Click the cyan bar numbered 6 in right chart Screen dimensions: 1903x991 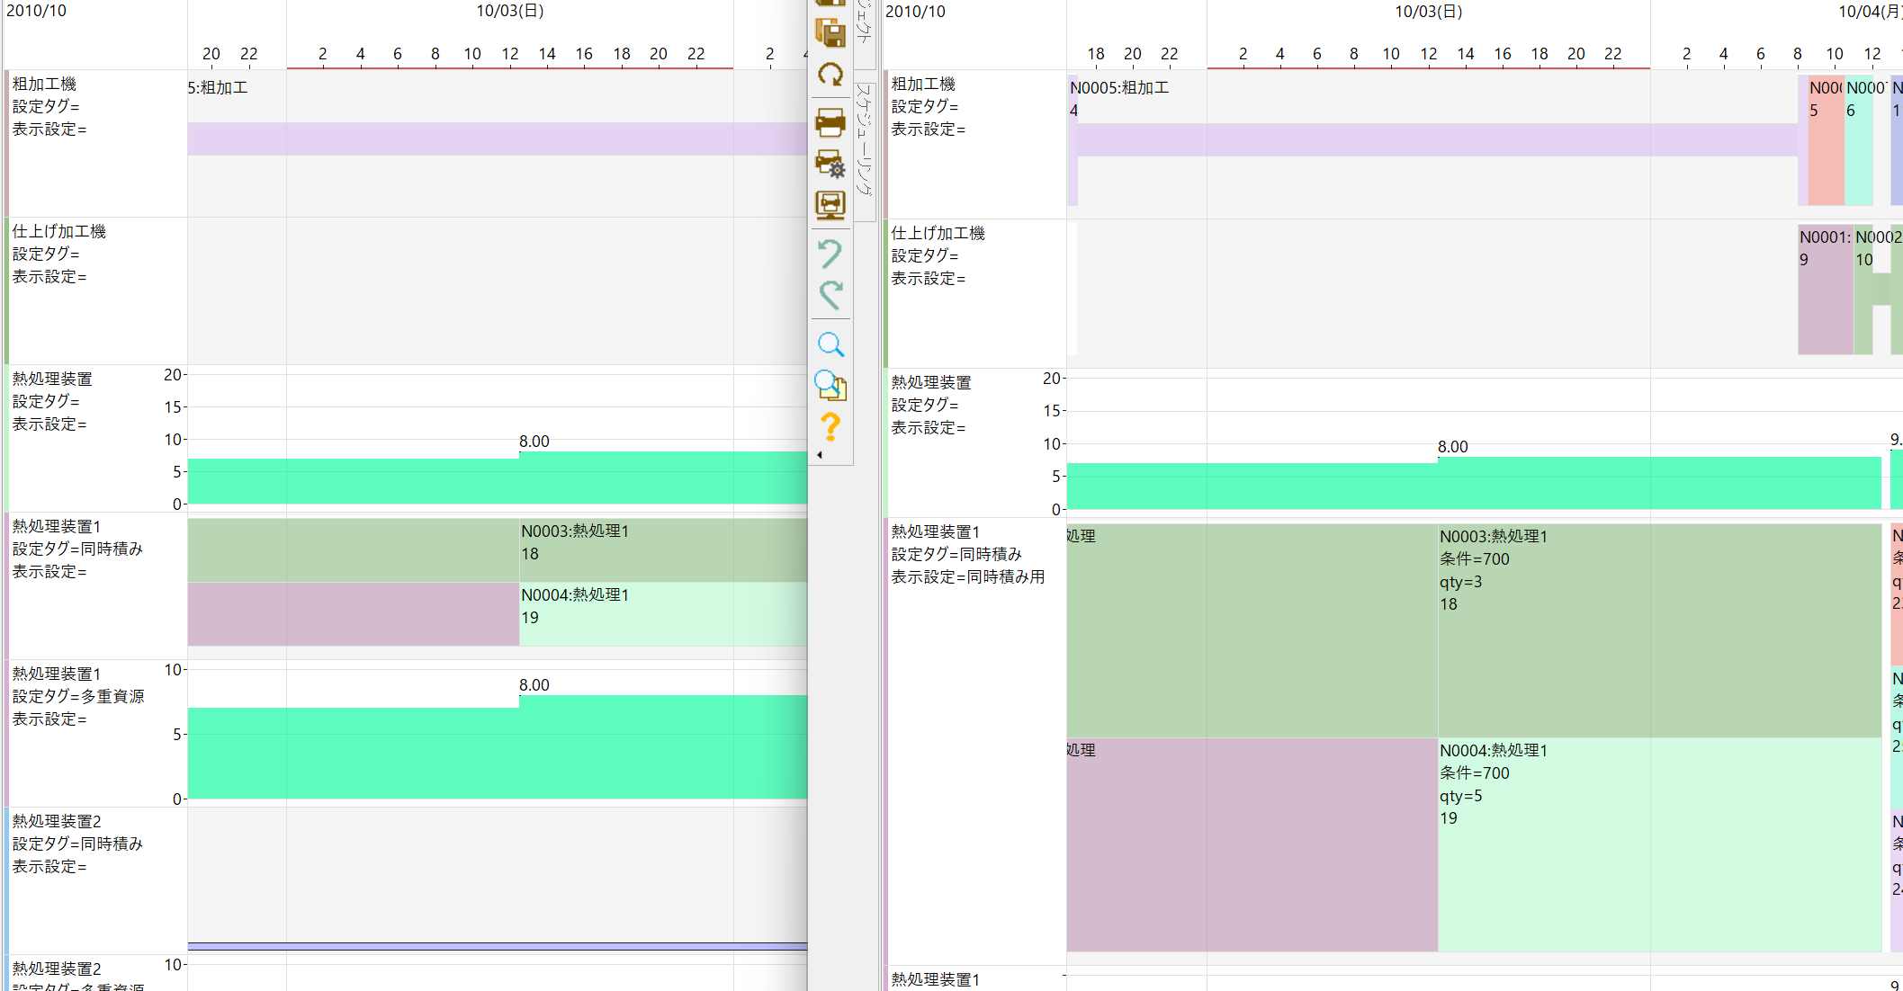pos(1859,140)
